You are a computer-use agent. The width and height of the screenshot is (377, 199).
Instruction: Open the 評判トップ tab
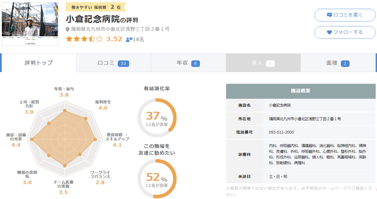tap(39, 63)
